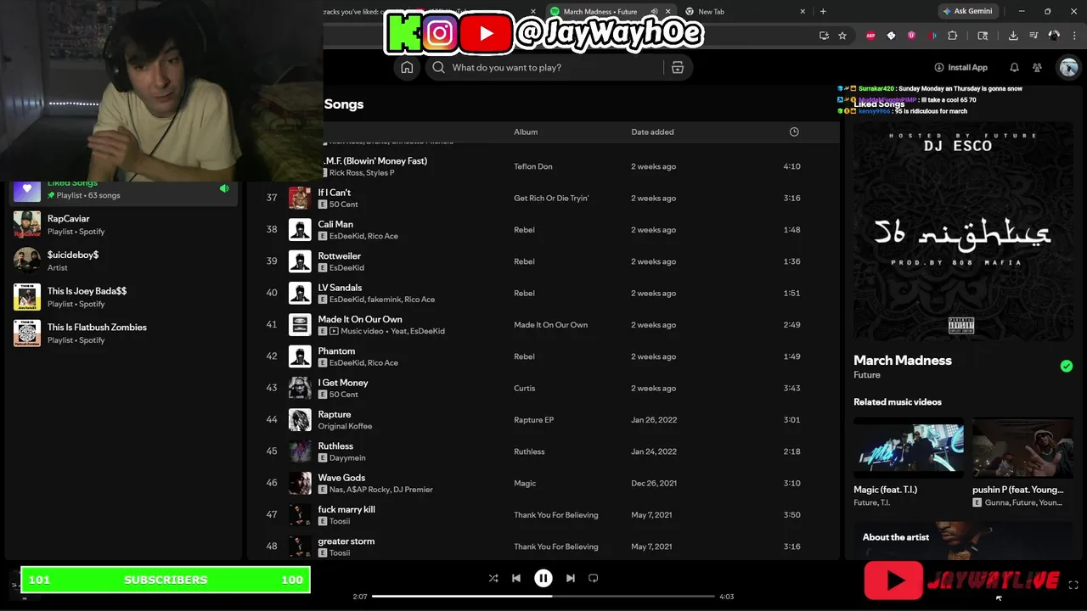Open the Dayymein artist link under Ruthless

tap(347, 458)
